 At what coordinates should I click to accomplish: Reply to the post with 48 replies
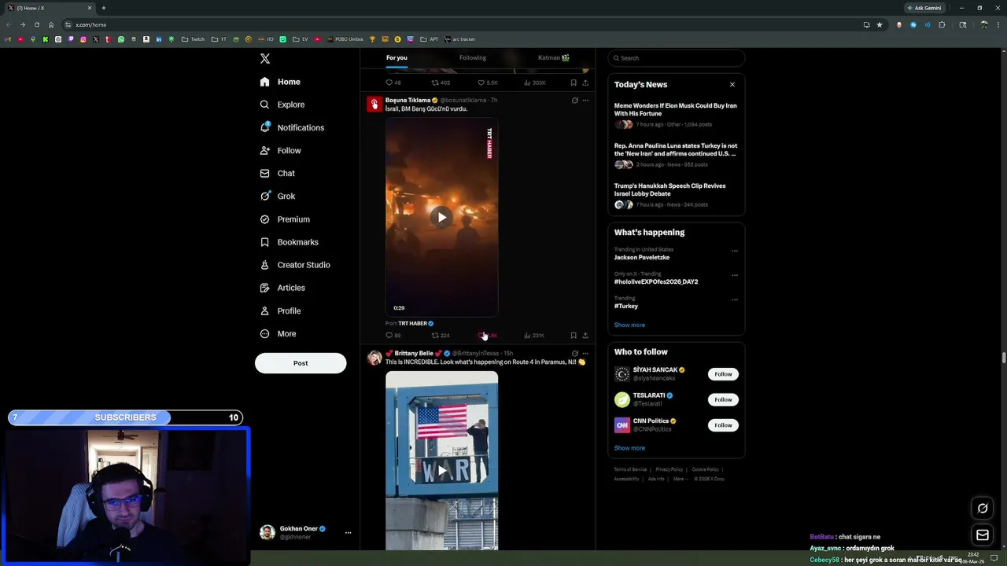click(x=393, y=83)
